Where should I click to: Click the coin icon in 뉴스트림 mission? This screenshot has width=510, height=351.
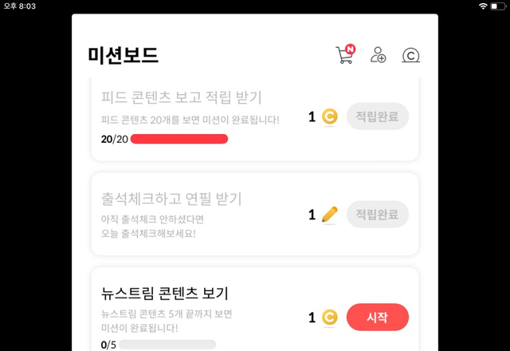pos(330,317)
